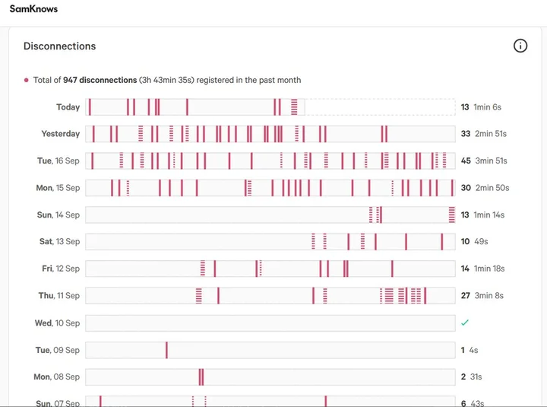Click the Yesterday row label
This screenshot has height=407, width=547.
click(61, 134)
